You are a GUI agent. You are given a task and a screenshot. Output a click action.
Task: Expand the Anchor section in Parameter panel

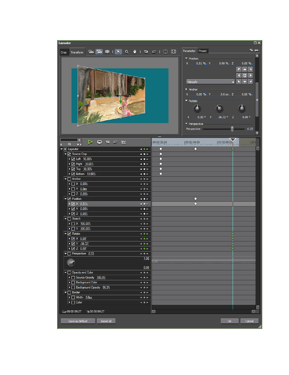coord(186,89)
